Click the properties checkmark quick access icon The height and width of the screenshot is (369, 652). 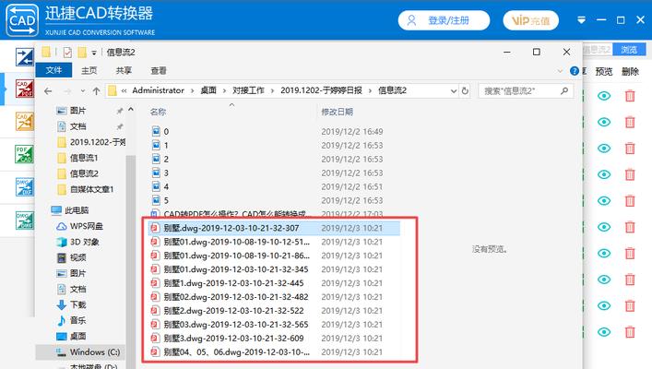click(67, 53)
